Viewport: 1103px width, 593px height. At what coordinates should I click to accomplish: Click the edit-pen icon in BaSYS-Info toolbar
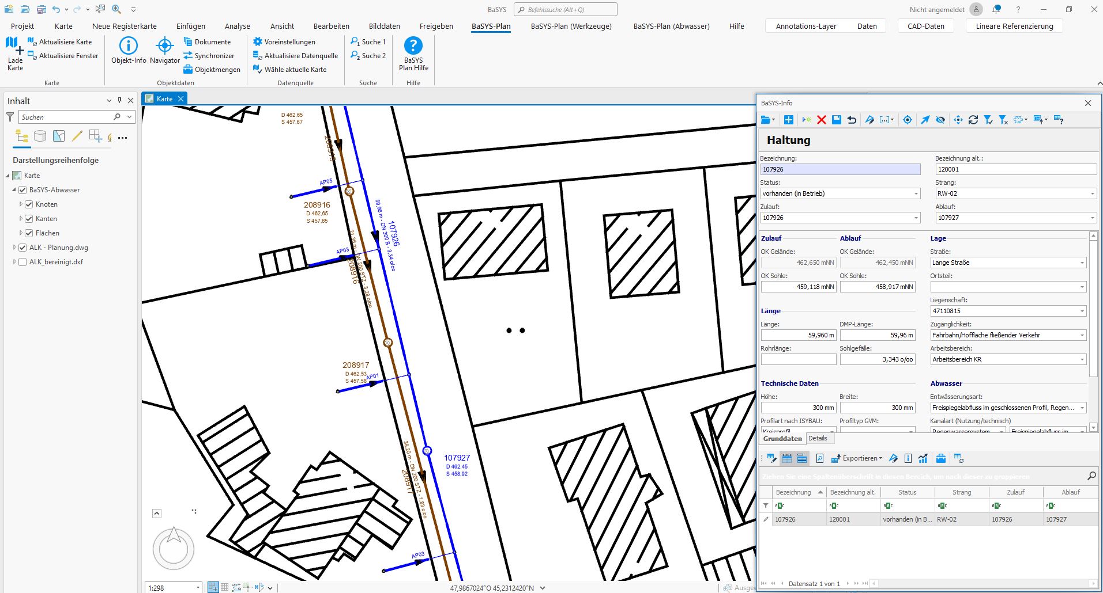869,120
